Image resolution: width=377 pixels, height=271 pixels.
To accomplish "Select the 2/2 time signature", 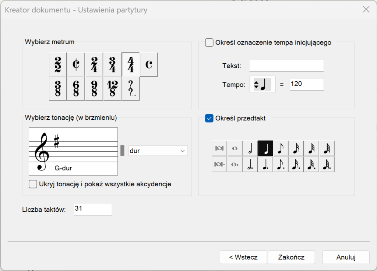I will [58, 64].
